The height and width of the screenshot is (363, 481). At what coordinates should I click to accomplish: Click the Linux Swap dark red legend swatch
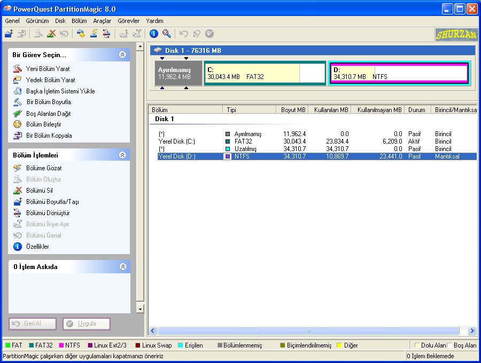click(x=138, y=345)
